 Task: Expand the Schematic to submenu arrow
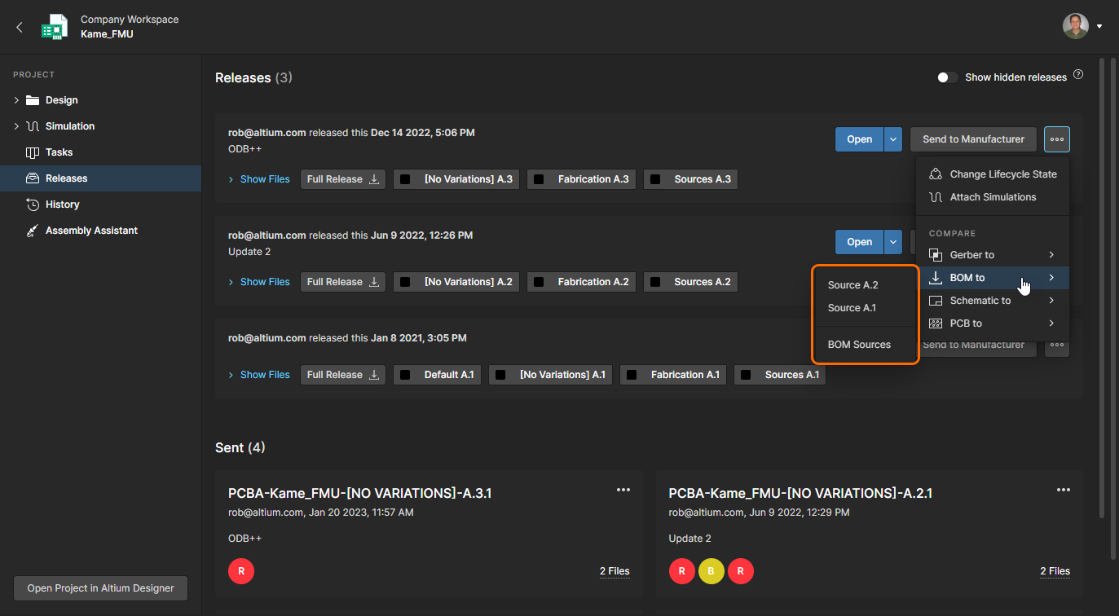(x=1052, y=301)
